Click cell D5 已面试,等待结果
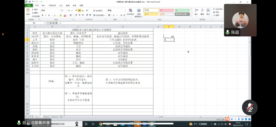This screenshot has width=276, height=127. 123,43
